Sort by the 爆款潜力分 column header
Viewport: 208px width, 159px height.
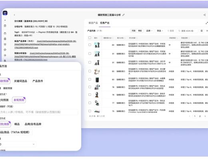[x=108, y=38]
